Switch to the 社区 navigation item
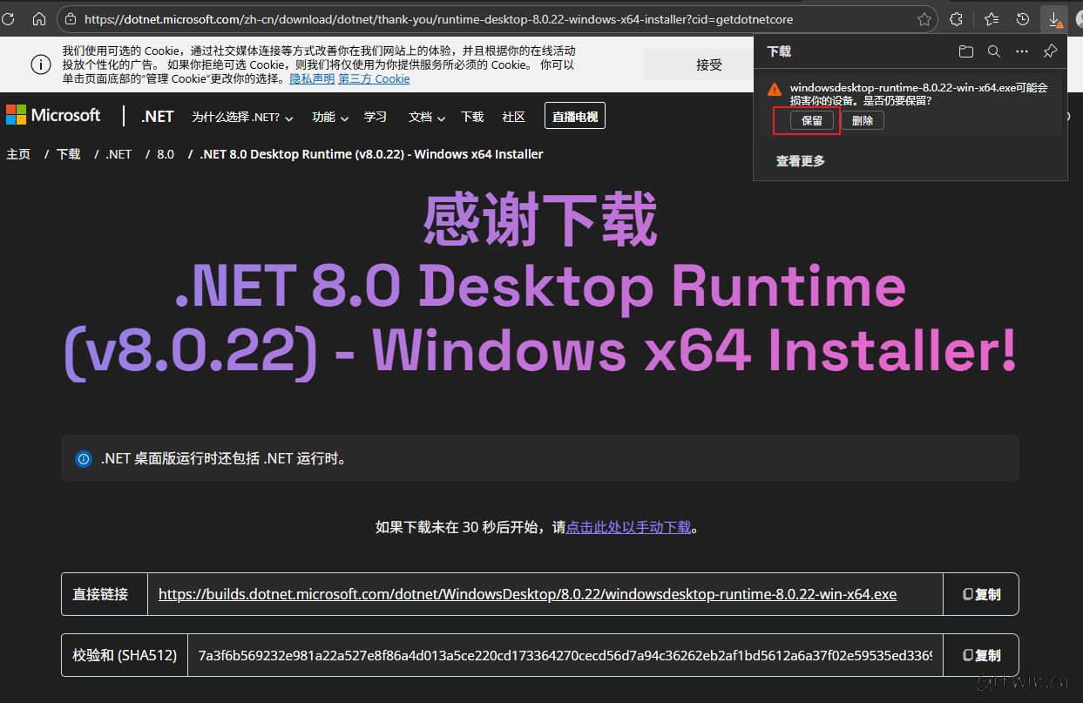 [x=514, y=116]
